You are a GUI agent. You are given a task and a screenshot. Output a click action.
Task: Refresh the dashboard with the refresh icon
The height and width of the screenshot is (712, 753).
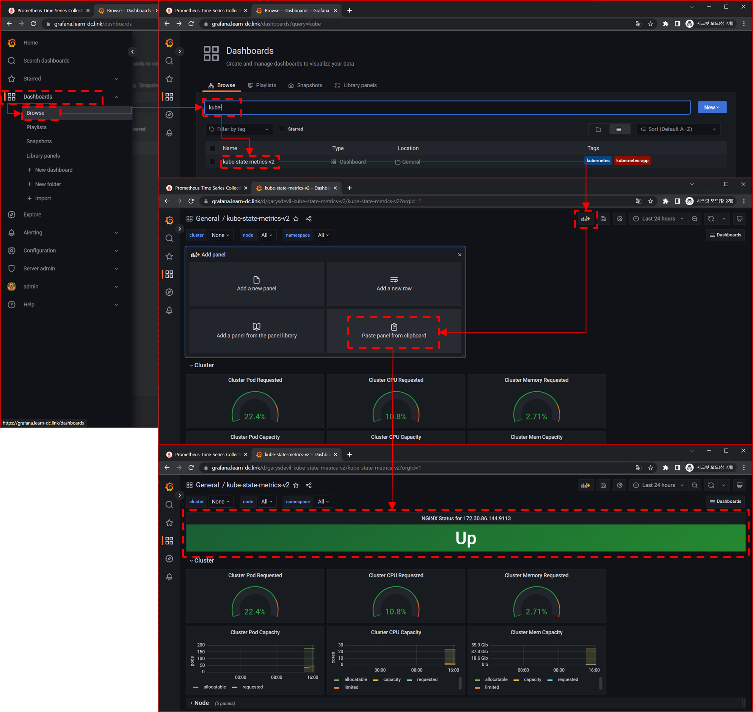coord(710,219)
